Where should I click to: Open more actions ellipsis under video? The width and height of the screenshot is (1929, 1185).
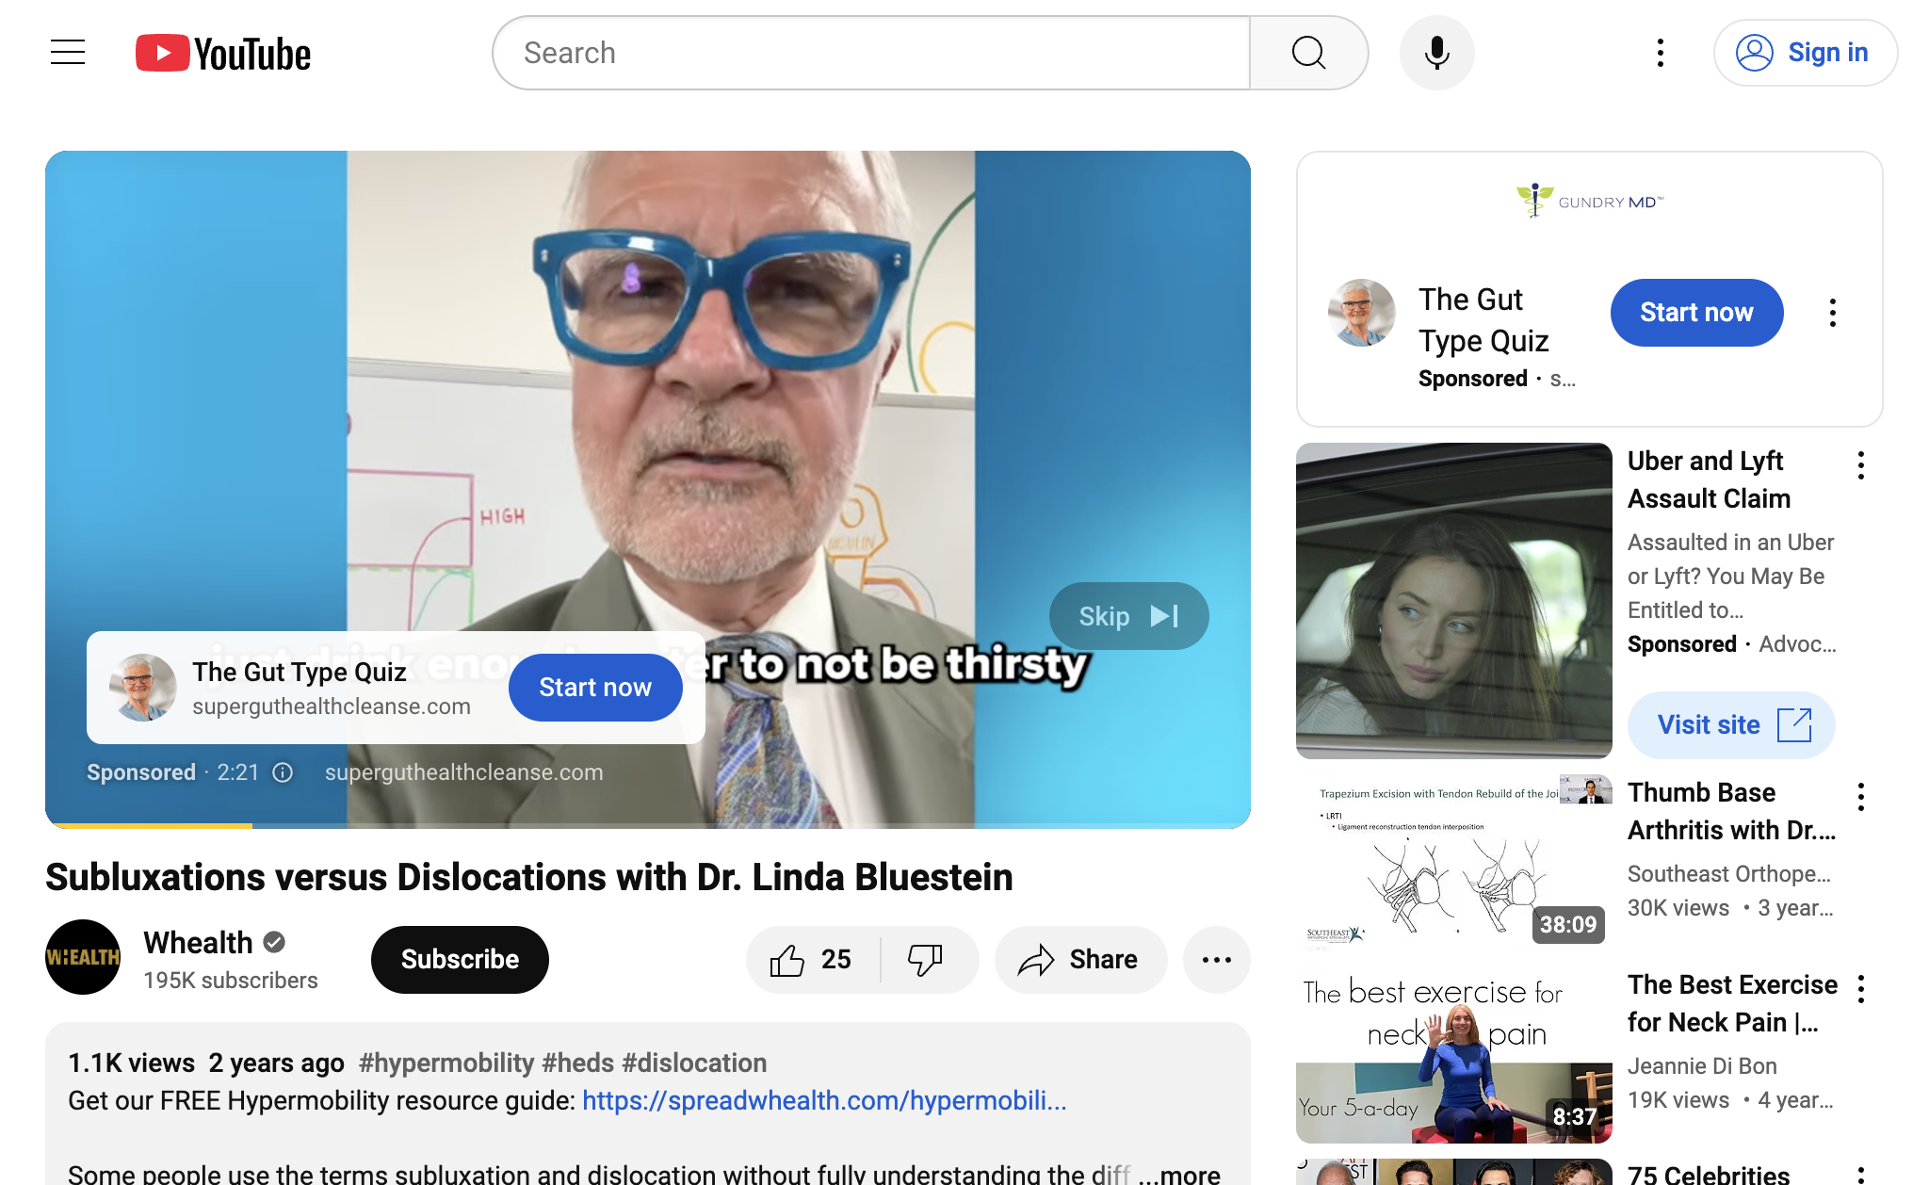[1217, 960]
